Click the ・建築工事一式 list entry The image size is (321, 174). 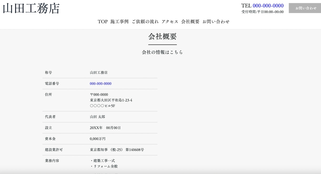(x=102, y=161)
